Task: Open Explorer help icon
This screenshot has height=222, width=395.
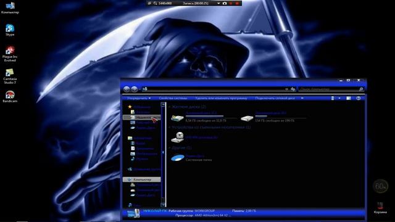Action: (359, 98)
